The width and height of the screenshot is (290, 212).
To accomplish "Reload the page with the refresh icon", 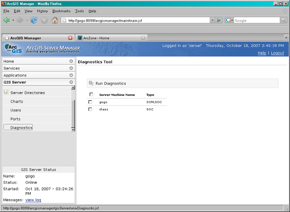I will (x=34, y=20).
